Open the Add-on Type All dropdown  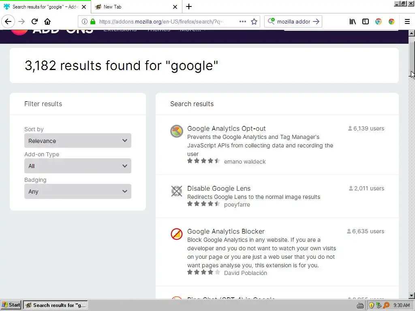pyautogui.click(x=78, y=166)
